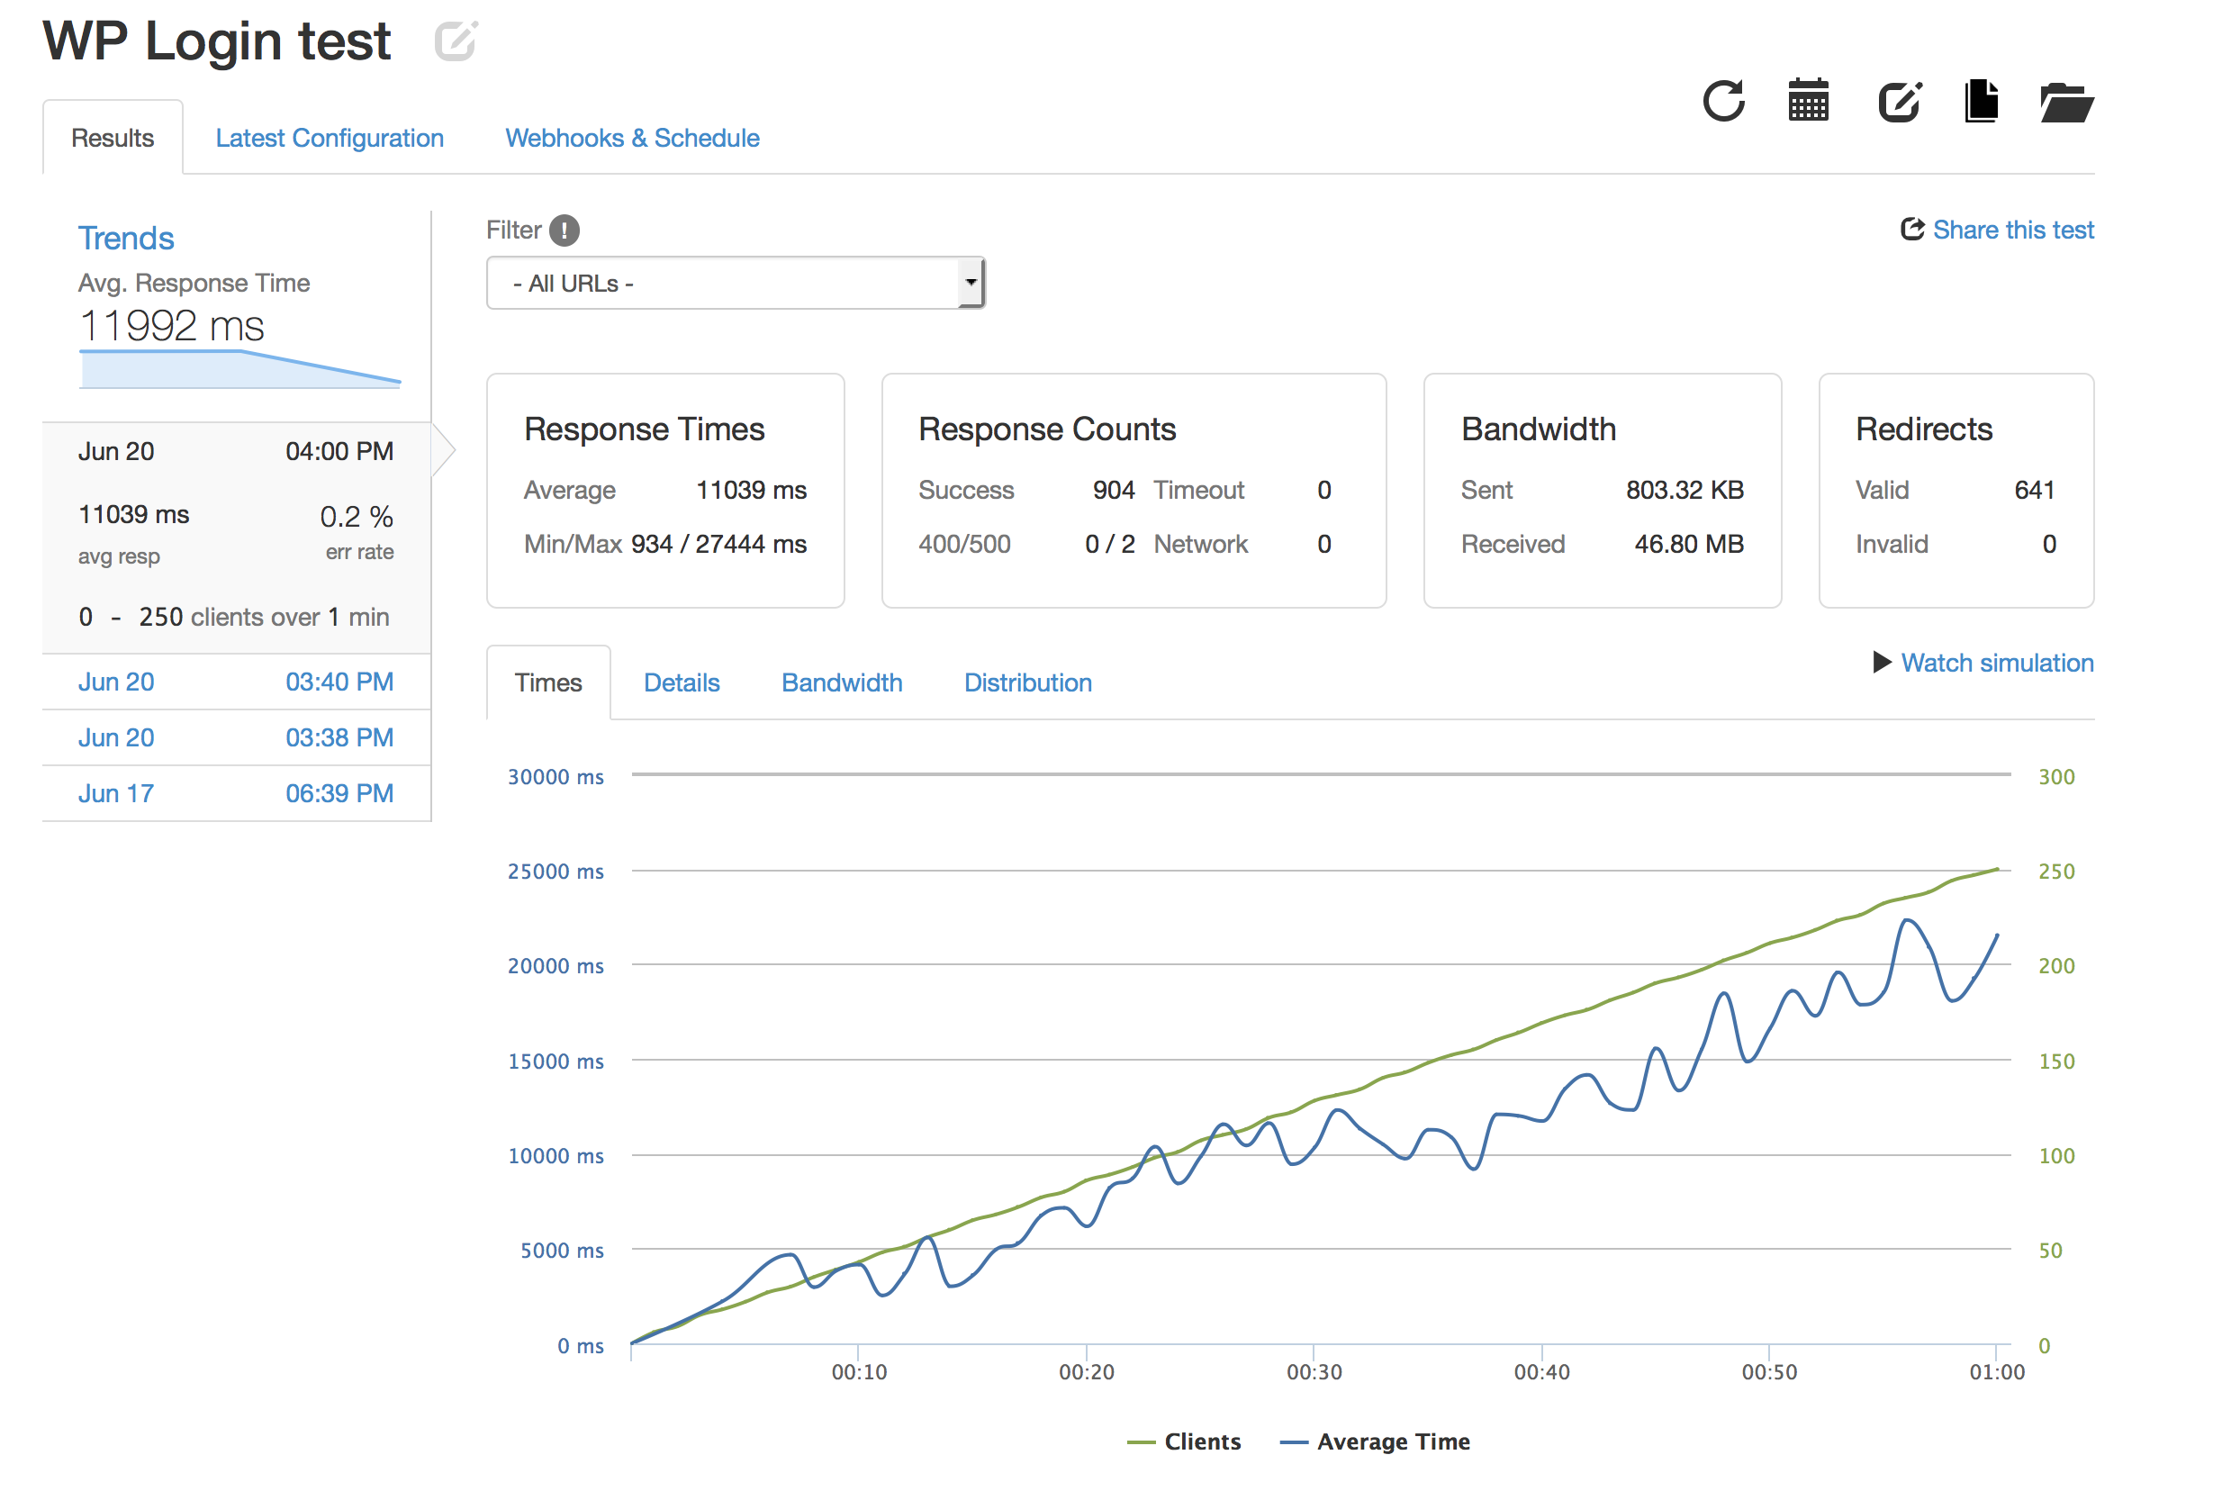The height and width of the screenshot is (1491, 2222).
Task: Switch to the Bandwidth chart tab
Action: pos(842,682)
